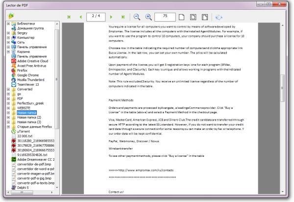
Task: Click the TeamViewer icon in the tree
Action: (x=14, y=85)
